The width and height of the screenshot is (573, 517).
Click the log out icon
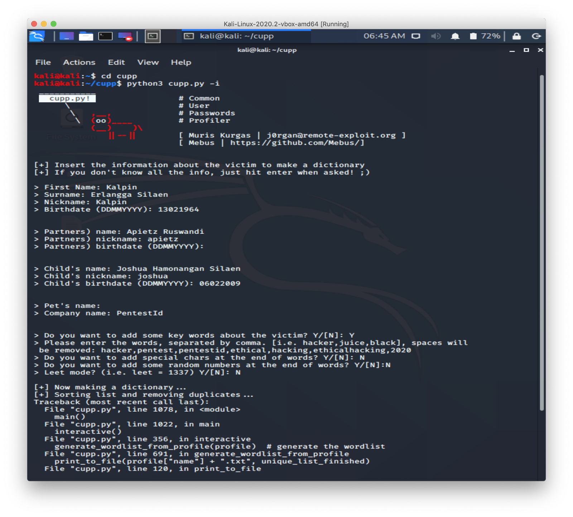(536, 36)
